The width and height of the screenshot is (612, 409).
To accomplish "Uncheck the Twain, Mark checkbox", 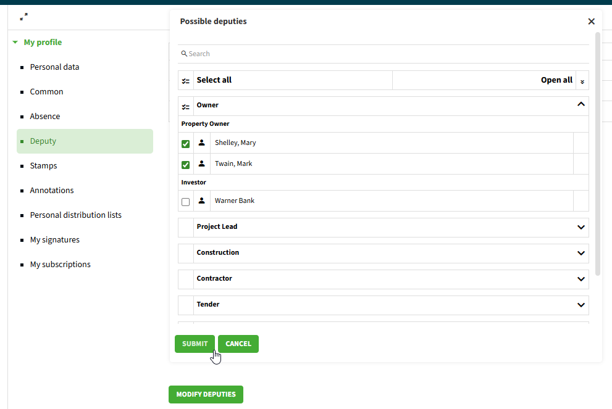I will (x=186, y=165).
